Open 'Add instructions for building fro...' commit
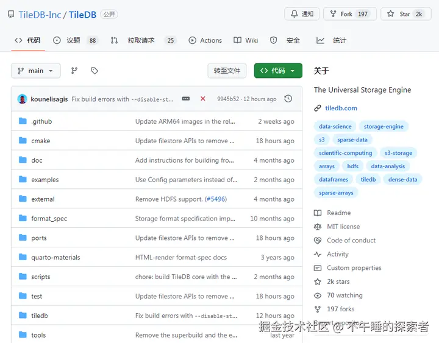The width and height of the screenshot is (439, 343). 185,160
